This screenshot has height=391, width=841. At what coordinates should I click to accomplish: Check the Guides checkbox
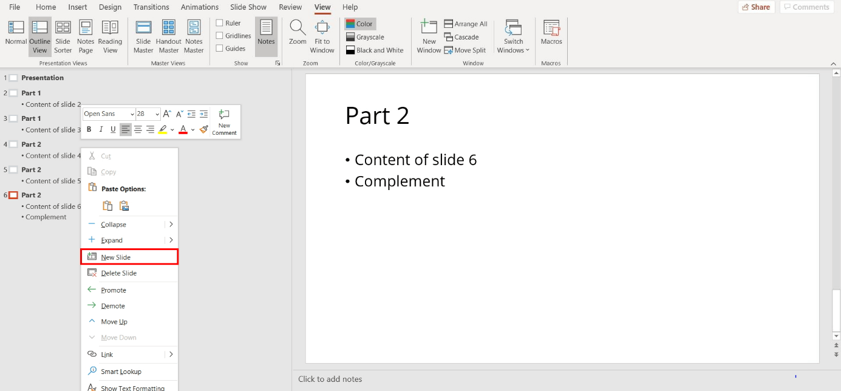click(220, 49)
